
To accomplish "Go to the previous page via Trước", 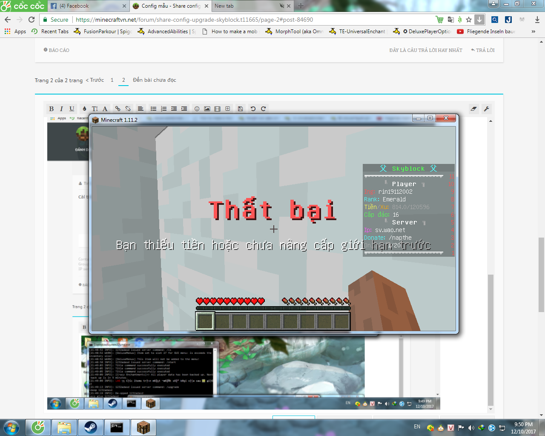I will [95, 80].
